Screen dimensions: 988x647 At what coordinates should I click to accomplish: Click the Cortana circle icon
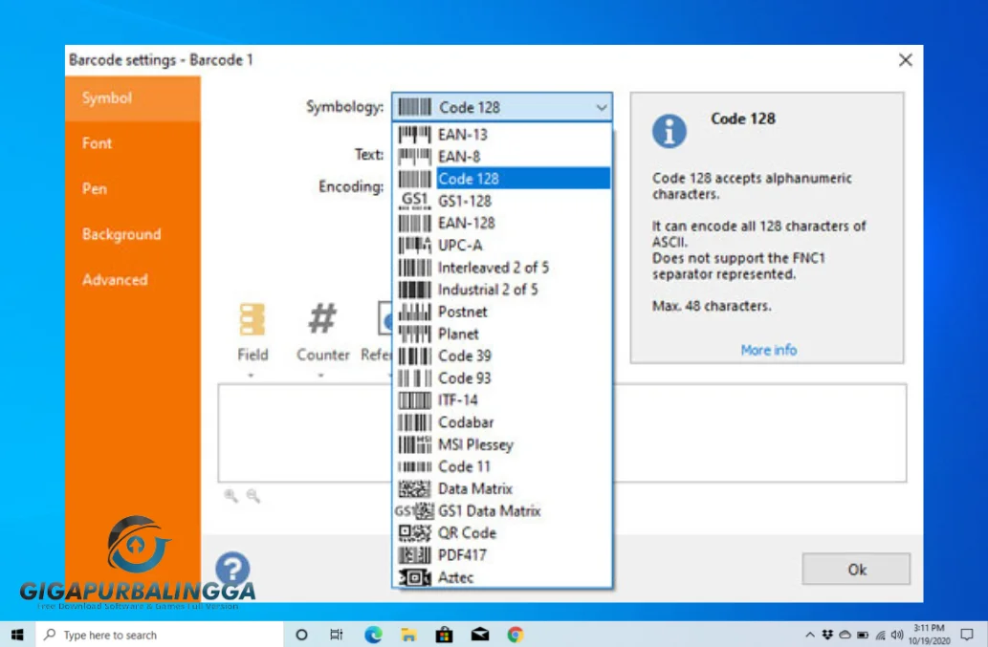click(x=301, y=635)
